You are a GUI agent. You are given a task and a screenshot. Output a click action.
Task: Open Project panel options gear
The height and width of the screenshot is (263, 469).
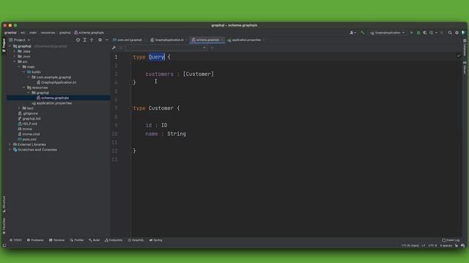pyautogui.click(x=100, y=39)
